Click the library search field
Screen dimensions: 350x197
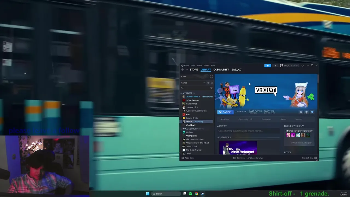(195, 88)
